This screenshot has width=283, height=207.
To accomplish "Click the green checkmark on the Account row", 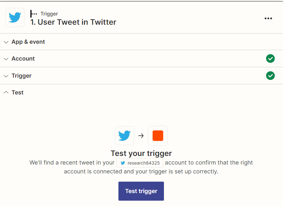I will click(x=270, y=59).
